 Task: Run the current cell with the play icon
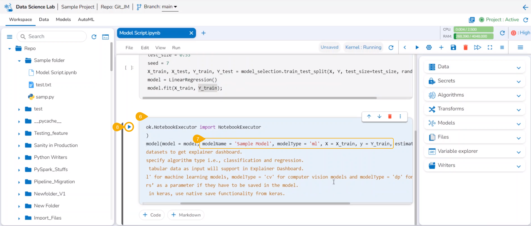pyautogui.click(x=417, y=47)
